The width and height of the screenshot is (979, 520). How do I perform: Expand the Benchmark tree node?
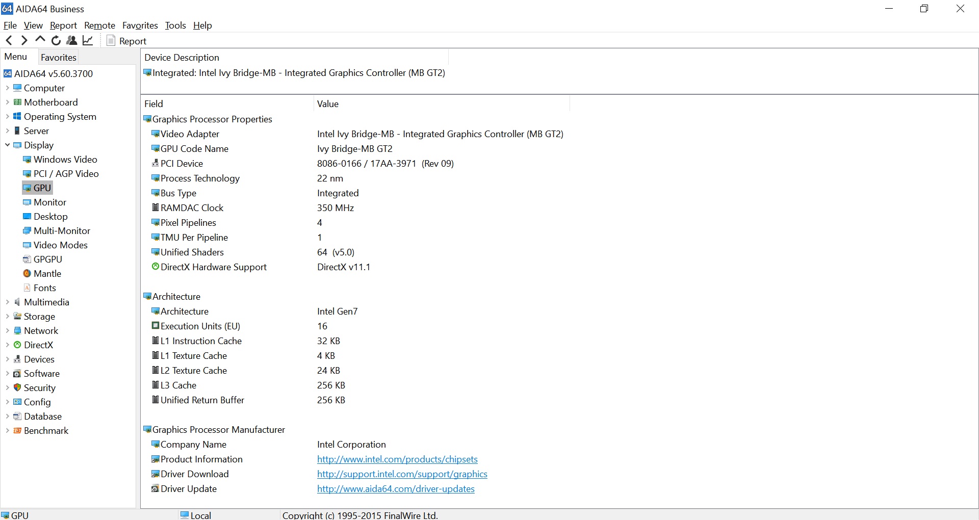point(7,430)
